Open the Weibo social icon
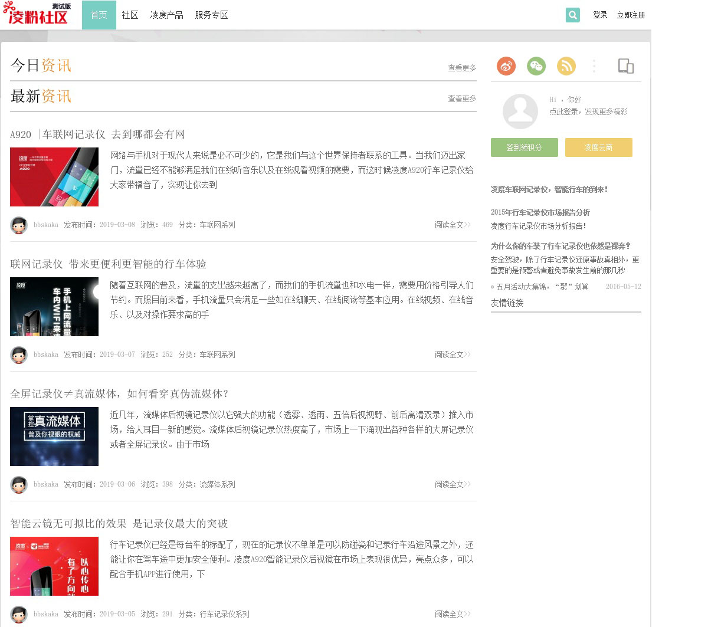 pyautogui.click(x=506, y=66)
